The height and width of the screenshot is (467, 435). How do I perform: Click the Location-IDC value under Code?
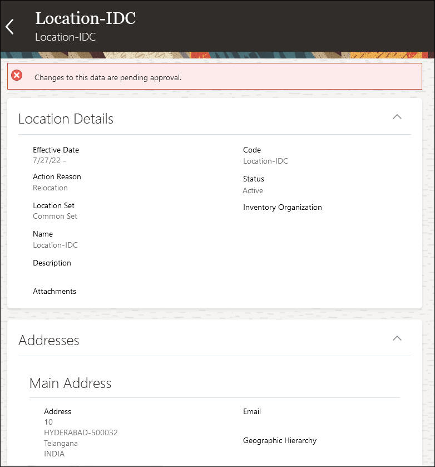pos(265,161)
